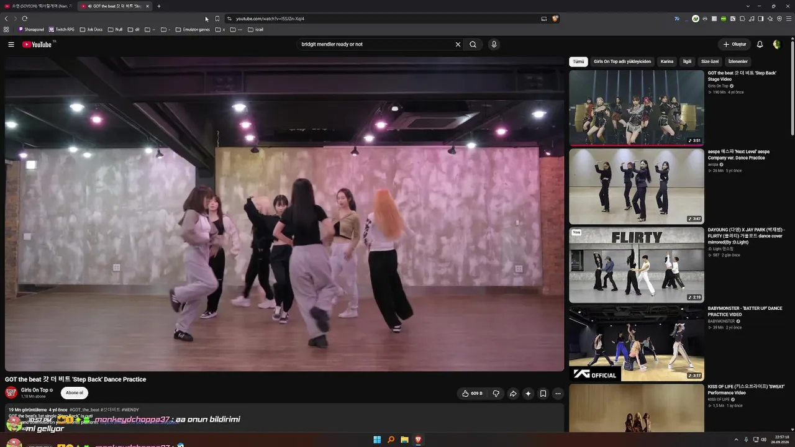Viewport: 795px width, 447px height.
Task: Open the Next Level dance practice thumbnail
Action: 637,186
